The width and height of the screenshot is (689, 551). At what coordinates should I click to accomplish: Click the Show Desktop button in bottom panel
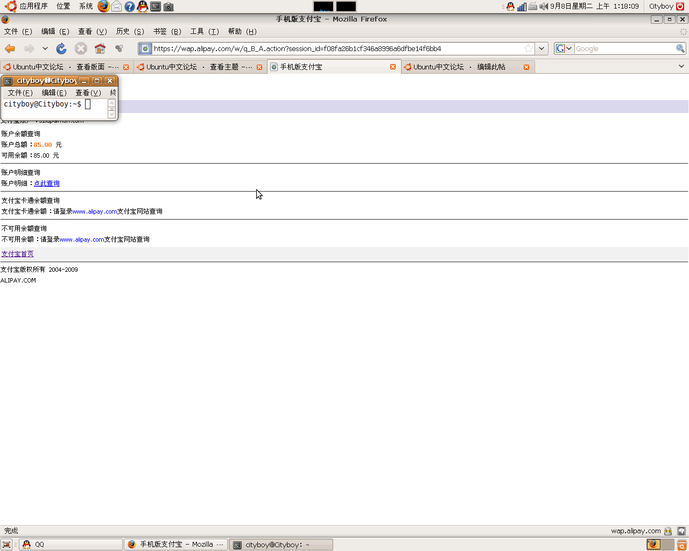pyautogui.click(x=6, y=545)
